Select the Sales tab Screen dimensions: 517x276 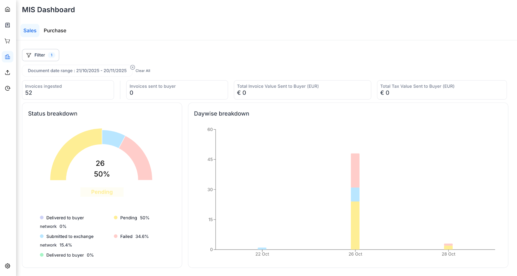coord(30,31)
